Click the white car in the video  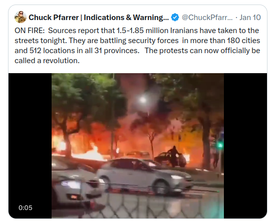pos(144,176)
